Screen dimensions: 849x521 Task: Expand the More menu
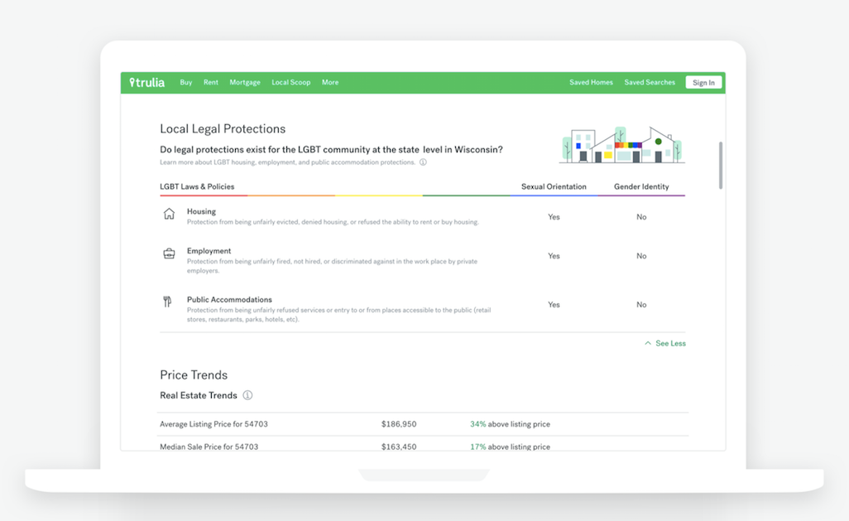point(330,83)
